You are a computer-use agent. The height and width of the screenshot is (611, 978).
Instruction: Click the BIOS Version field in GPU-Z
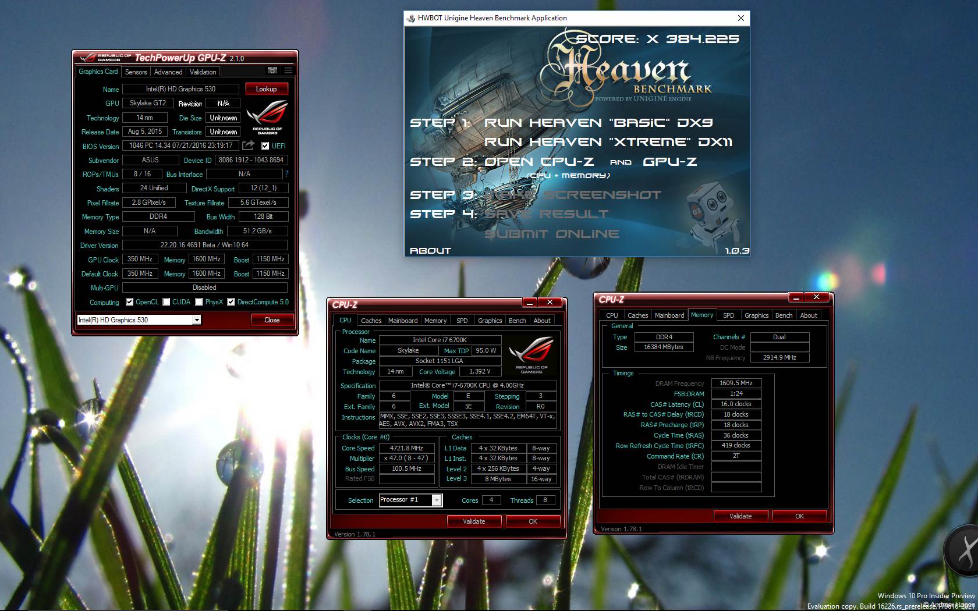[180, 145]
